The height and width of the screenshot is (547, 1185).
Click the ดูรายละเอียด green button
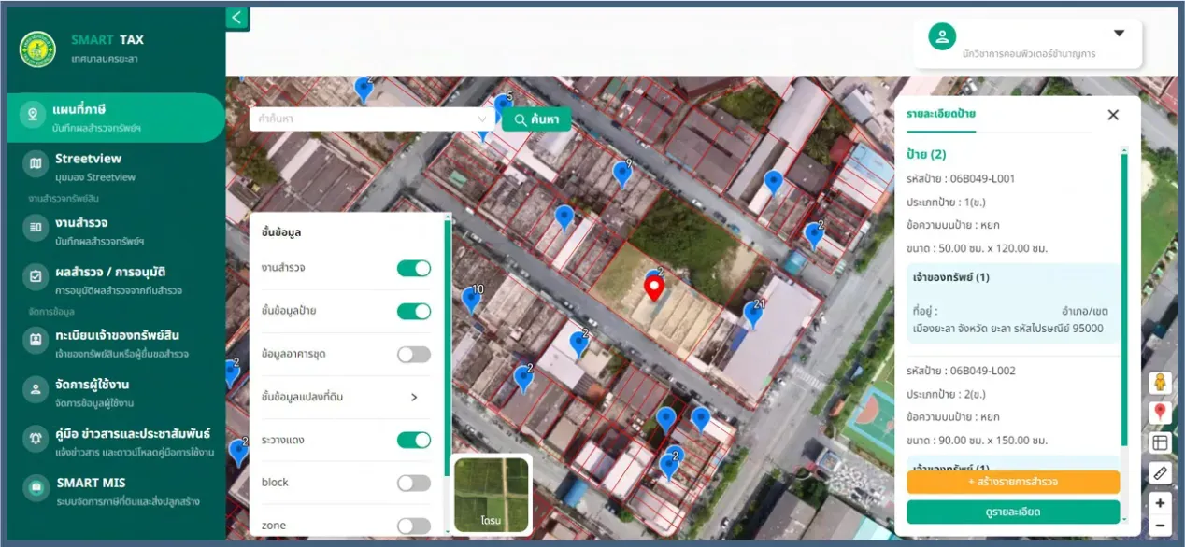click(x=1013, y=512)
